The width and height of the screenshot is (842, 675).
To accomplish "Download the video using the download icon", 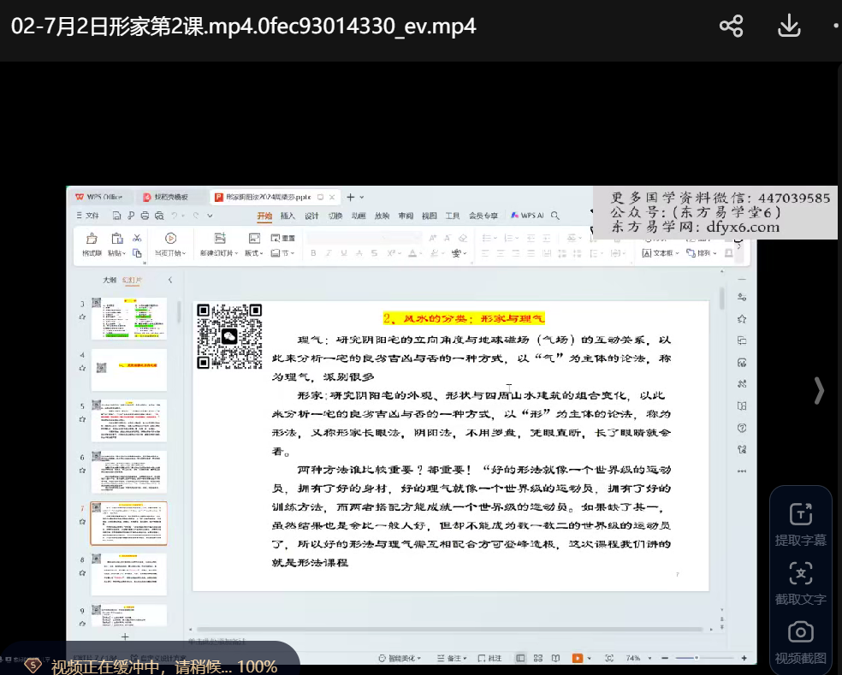I will tap(788, 27).
